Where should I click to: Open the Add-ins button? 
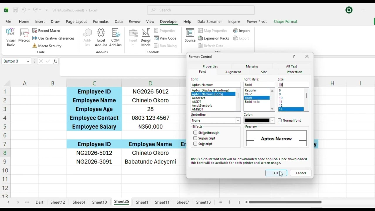point(87,38)
